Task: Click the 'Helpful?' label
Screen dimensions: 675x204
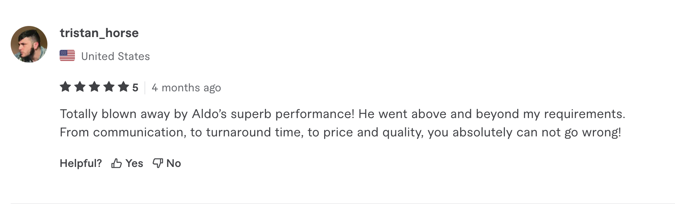Action: coord(81,164)
